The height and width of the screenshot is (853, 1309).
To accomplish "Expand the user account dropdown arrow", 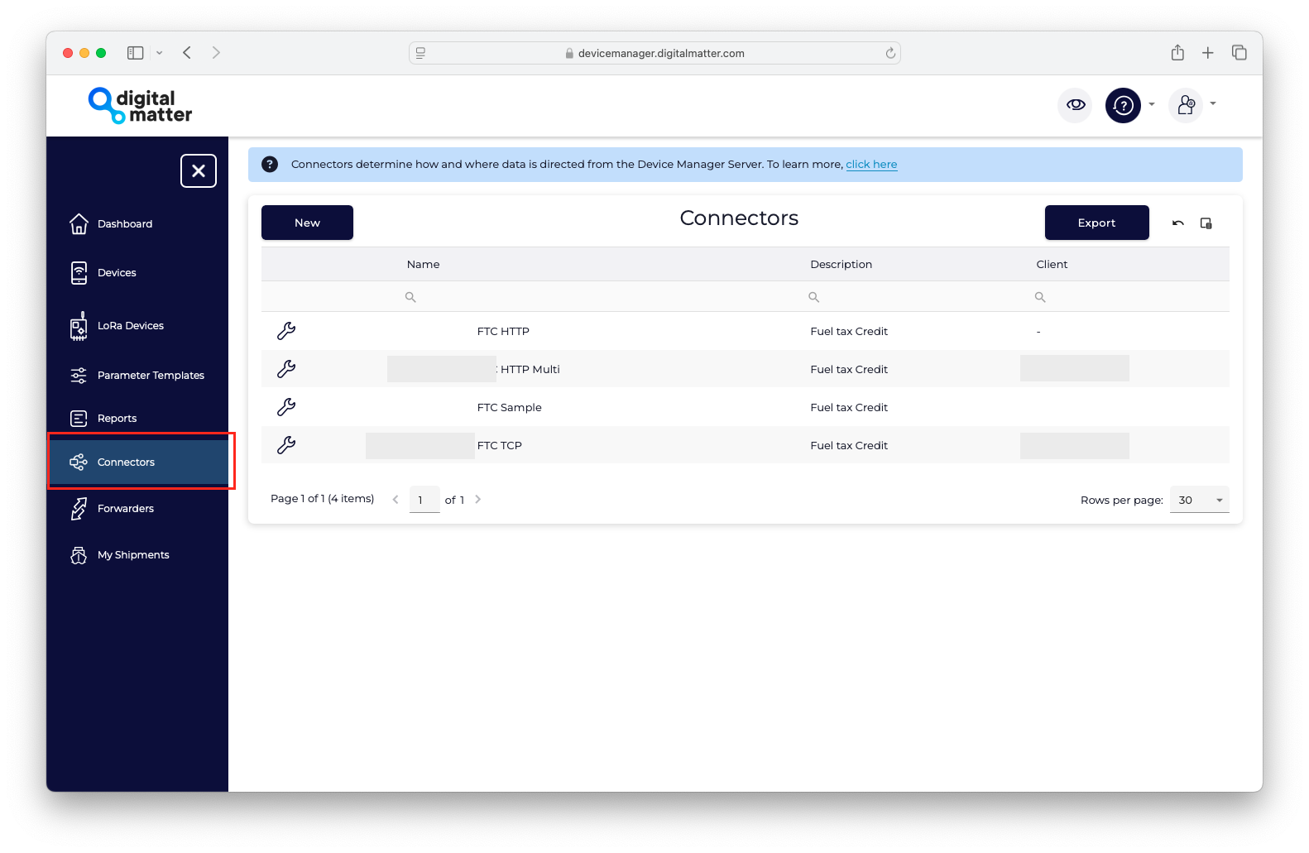I will (x=1213, y=103).
